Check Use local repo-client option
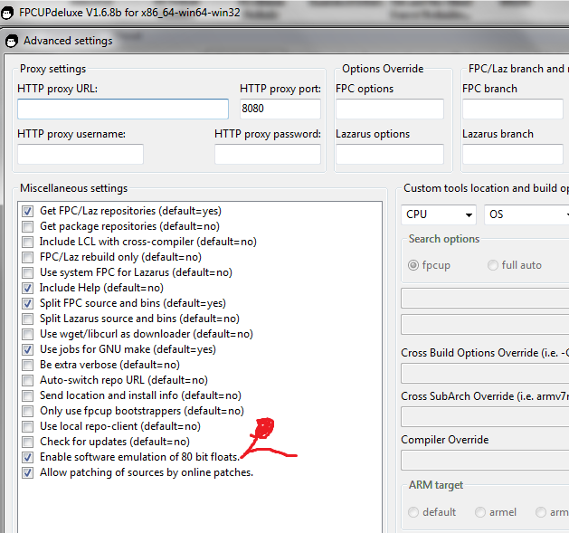Image resolution: width=569 pixels, height=533 pixels. [27, 426]
